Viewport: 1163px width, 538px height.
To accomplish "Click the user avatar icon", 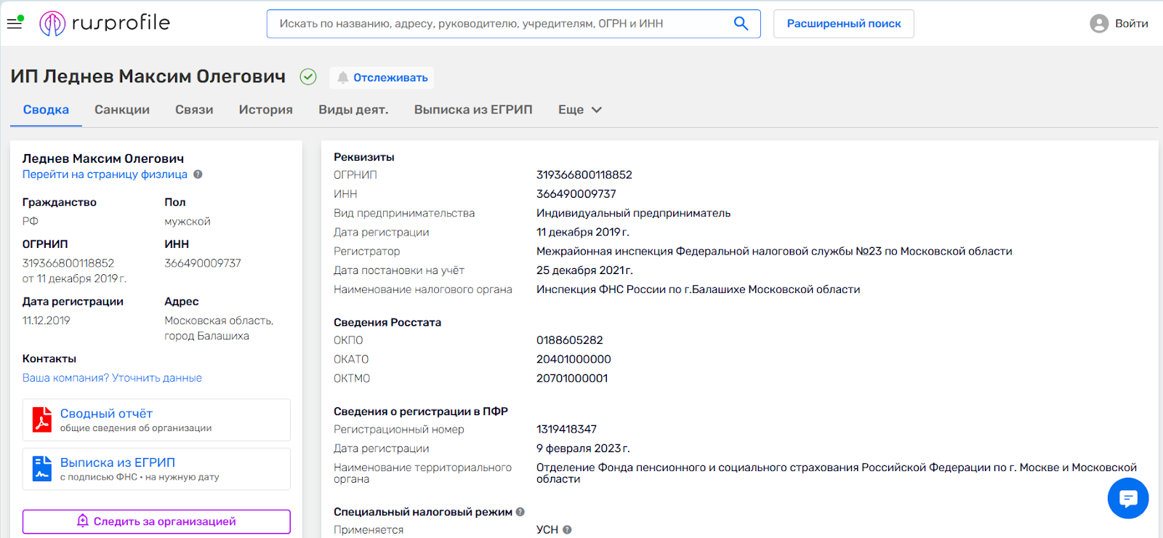I will (x=1098, y=24).
